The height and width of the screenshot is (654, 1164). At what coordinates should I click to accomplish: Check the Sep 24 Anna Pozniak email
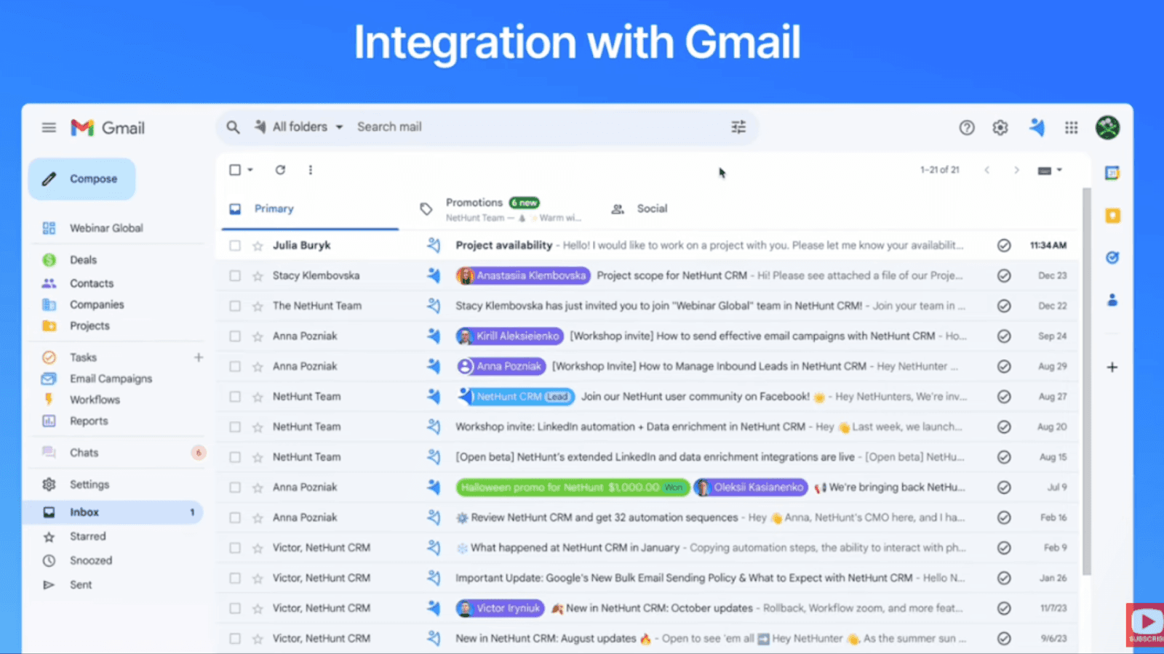coord(235,336)
